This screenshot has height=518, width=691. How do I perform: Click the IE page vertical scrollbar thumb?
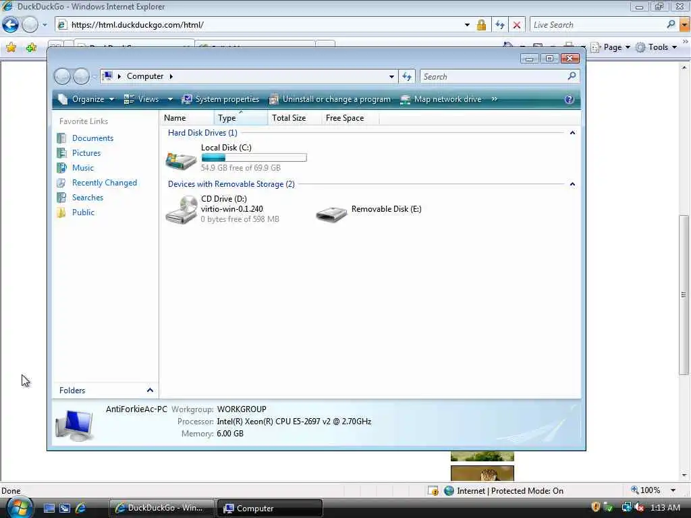click(684, 295)
